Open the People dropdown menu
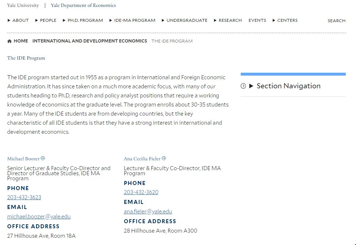Viewport: 356px width, 245px height. (x=46, y=20)
